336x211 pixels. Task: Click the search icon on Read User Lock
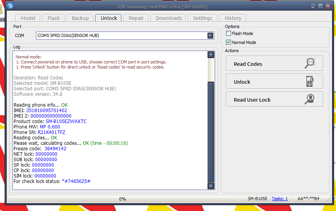[x=310, y=99]
